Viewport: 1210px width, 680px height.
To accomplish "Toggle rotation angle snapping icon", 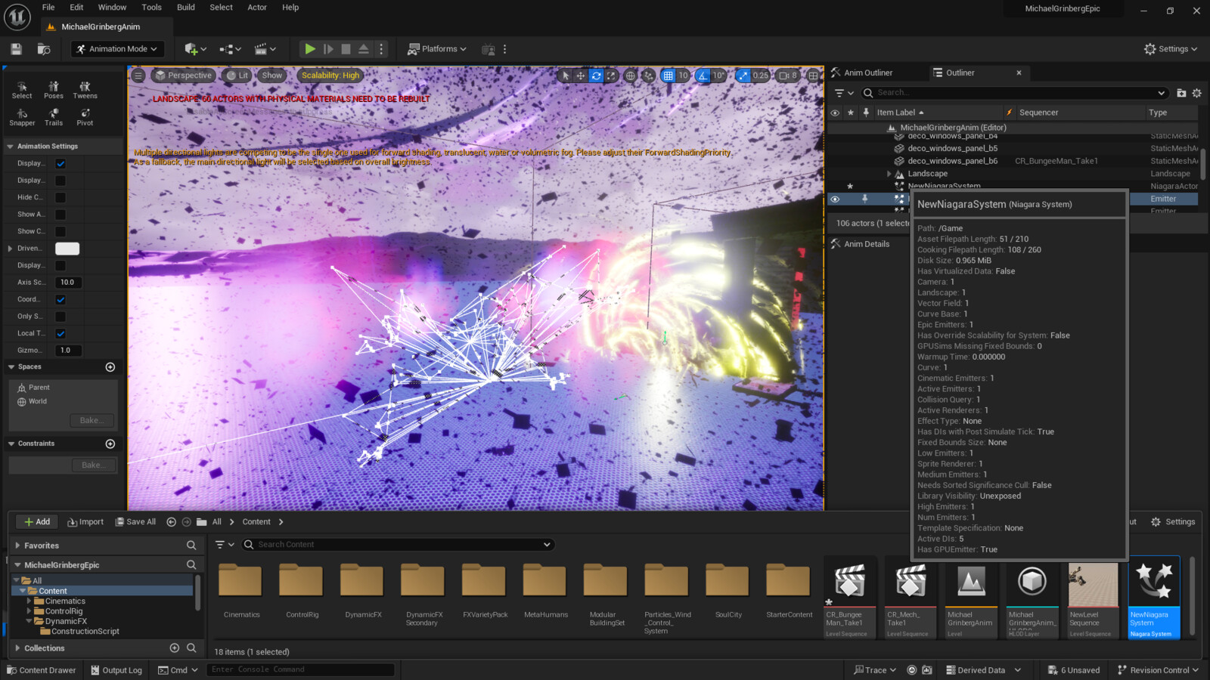I will point(703,76).
